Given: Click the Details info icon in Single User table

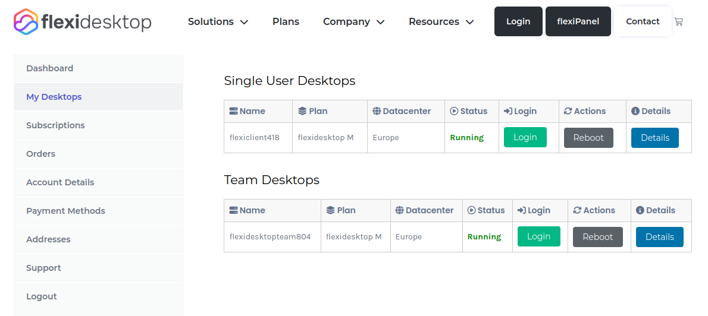Looking at the screenshot, I should point(635,111).
